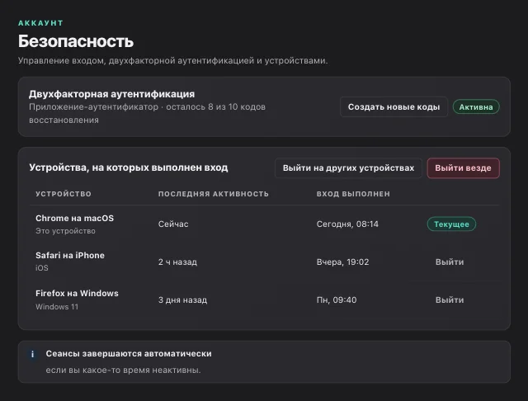Click the Это устройство subtitle
528x401 pixels.
tap(65, 231)
